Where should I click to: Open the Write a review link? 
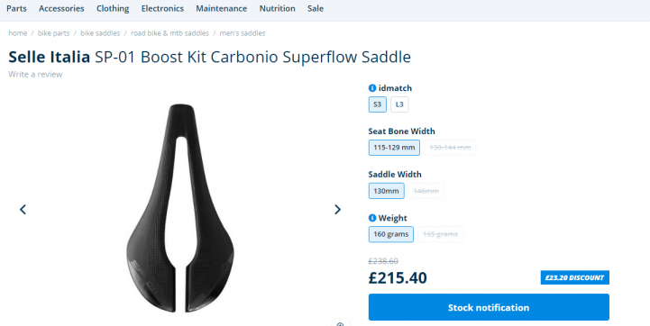[x=35, y=74]
